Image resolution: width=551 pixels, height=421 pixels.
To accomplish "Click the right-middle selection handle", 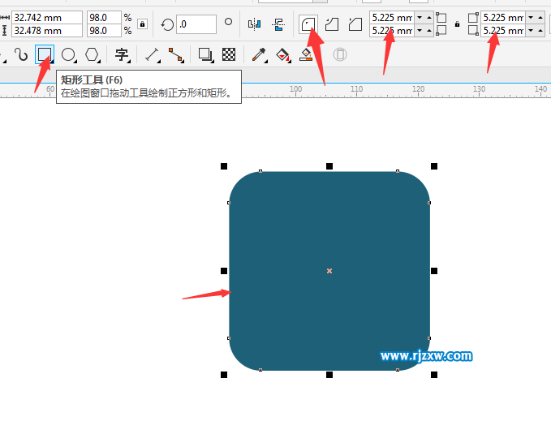I will (434, 271).
